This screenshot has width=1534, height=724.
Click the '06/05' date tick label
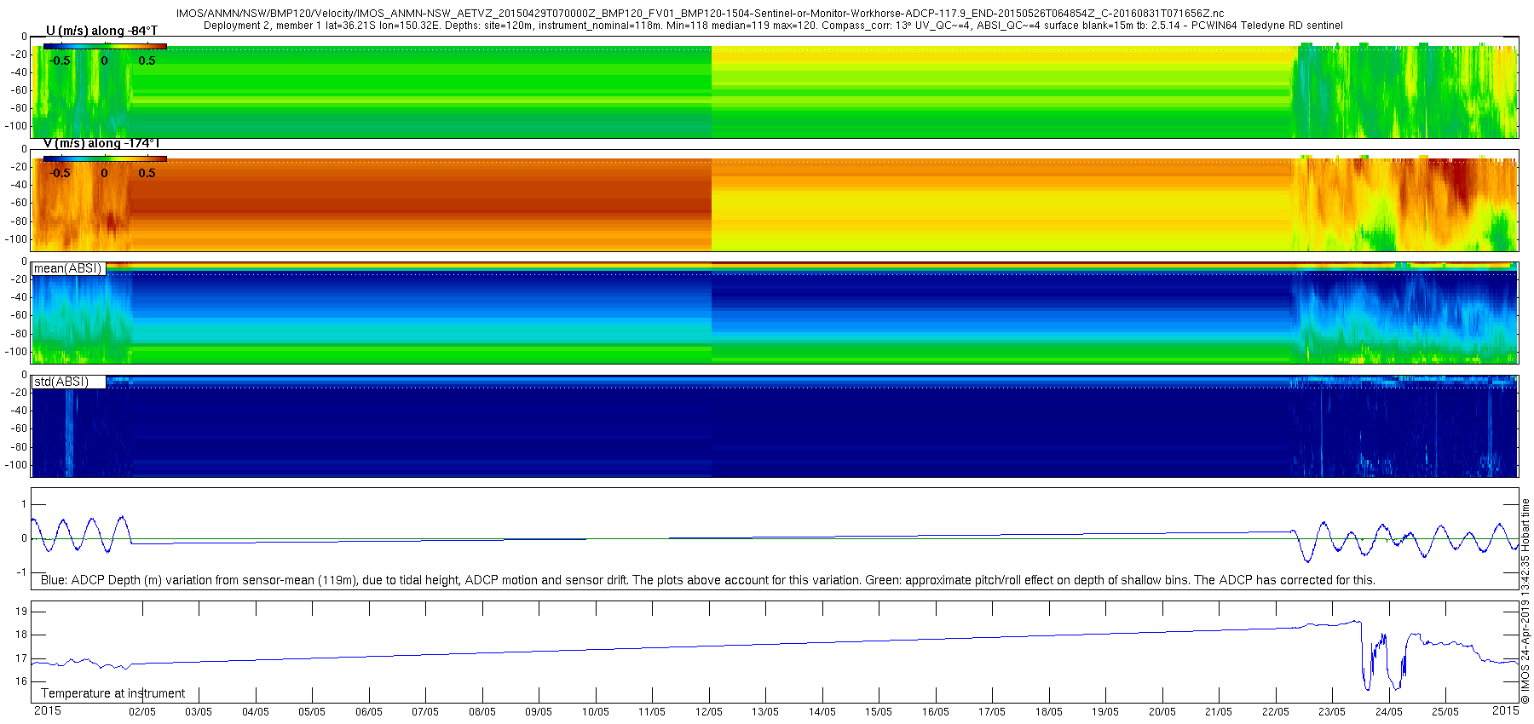pos(369,712)
